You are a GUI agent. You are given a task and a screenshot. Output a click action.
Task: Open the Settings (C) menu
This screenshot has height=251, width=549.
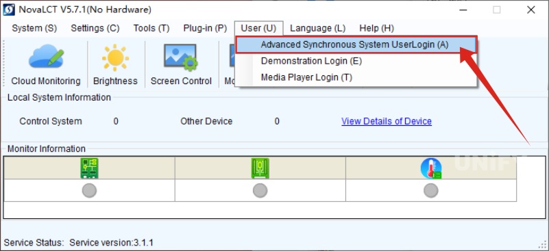pyautogui.click(x=95, y=28)
